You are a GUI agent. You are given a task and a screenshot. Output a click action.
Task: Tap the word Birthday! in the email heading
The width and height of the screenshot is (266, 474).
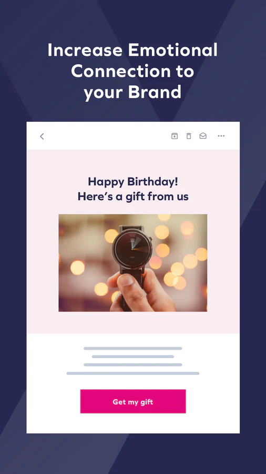pos(152,182)
